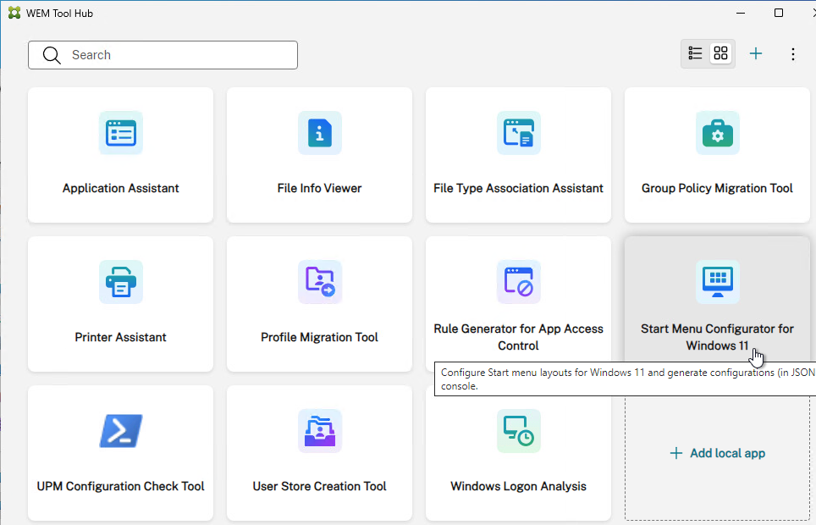This screenshot has height=525, width=816.
Task: Open the Profile Migration Tool folder icon
Action: 319,282
